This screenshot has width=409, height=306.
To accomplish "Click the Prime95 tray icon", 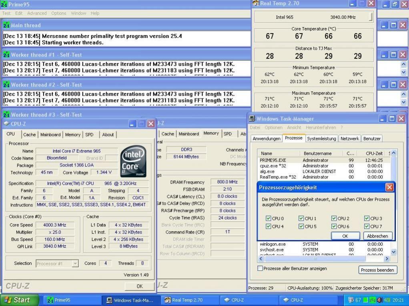I will tap(373, 300).
